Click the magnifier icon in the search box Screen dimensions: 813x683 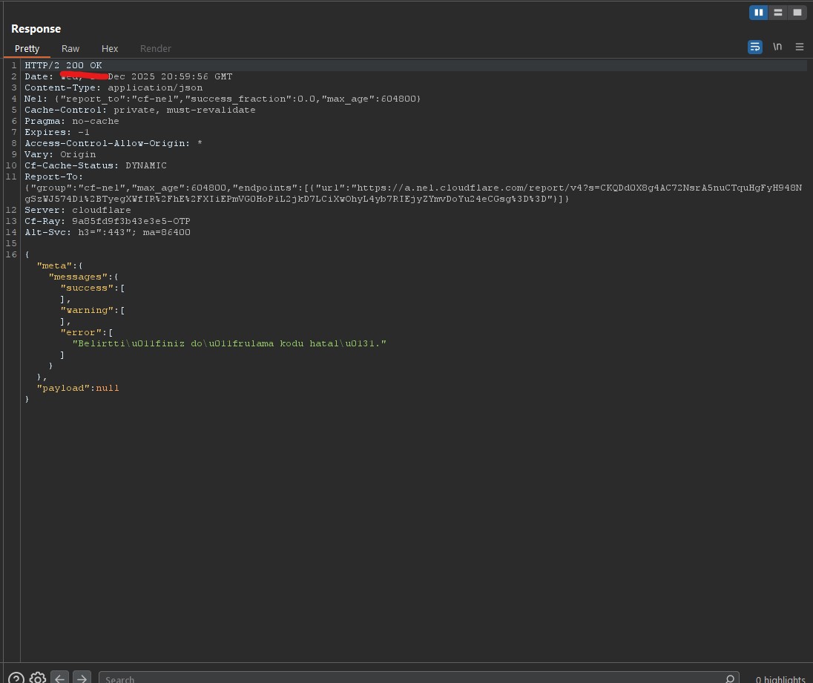[729, 679]
